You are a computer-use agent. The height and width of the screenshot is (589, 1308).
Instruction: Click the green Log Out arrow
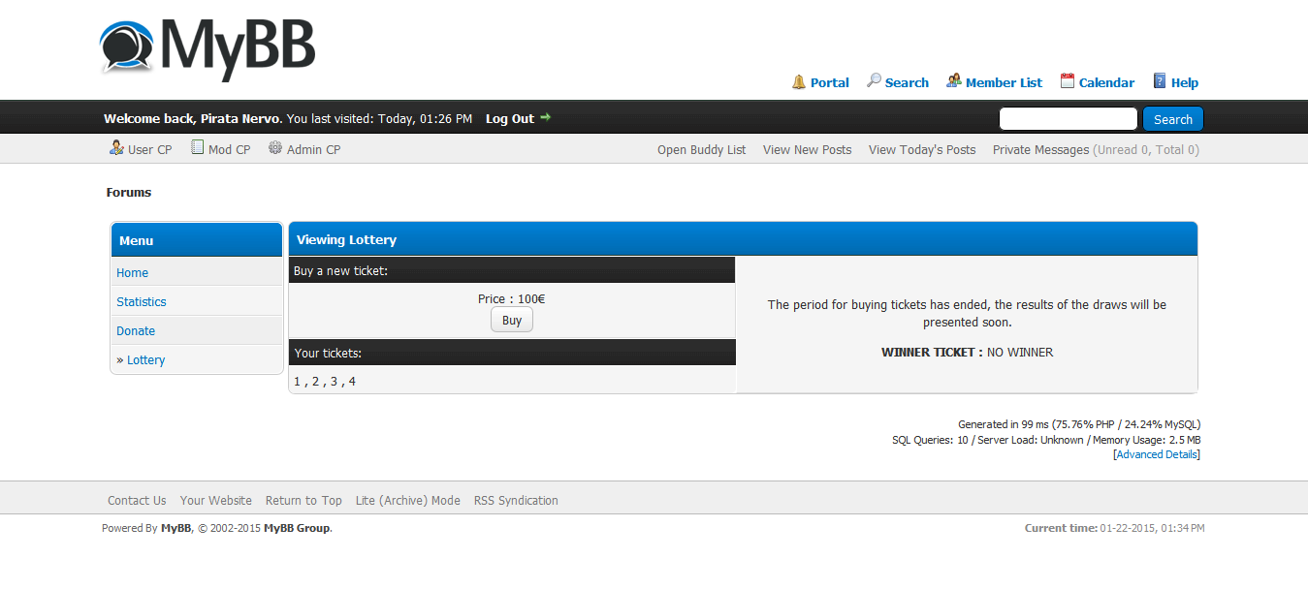click(546, 117)
